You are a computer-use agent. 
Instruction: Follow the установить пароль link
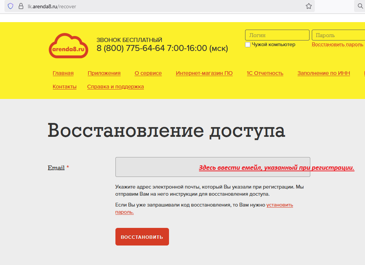pyautogui.click(x=280, y=205)
